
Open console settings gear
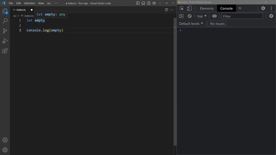[x=271, y=16]
